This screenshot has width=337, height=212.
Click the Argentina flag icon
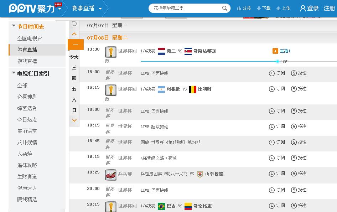[x=161, y=89]
